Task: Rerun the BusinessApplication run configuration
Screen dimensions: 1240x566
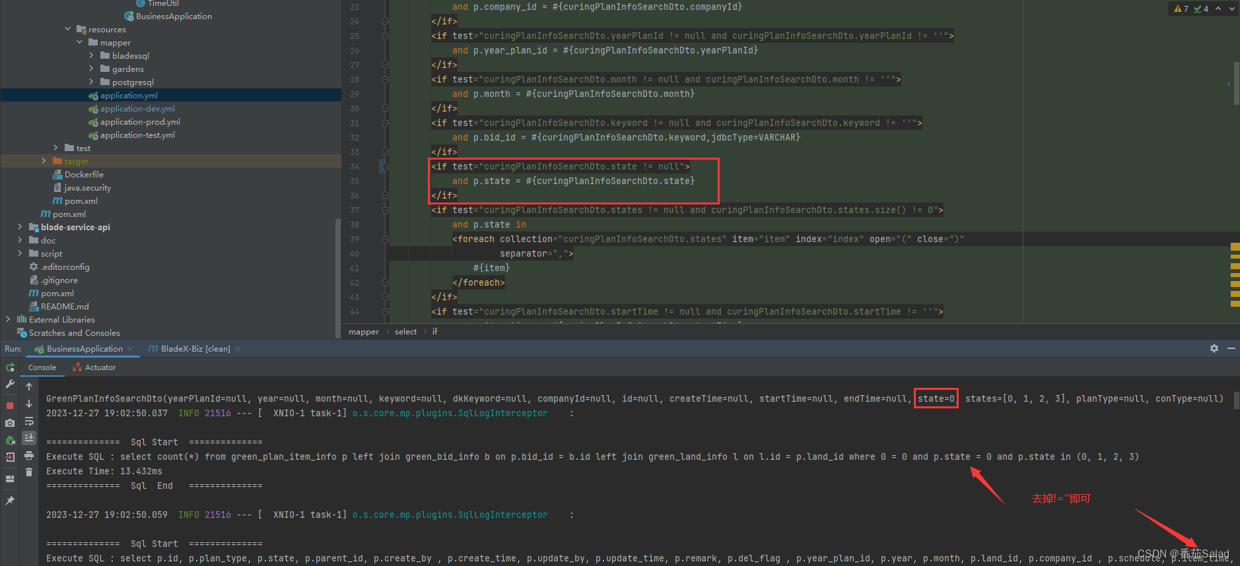Action: pos(10,367)
